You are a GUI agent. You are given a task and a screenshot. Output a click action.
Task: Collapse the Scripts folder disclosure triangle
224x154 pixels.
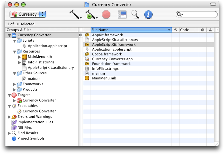(15, 41)
